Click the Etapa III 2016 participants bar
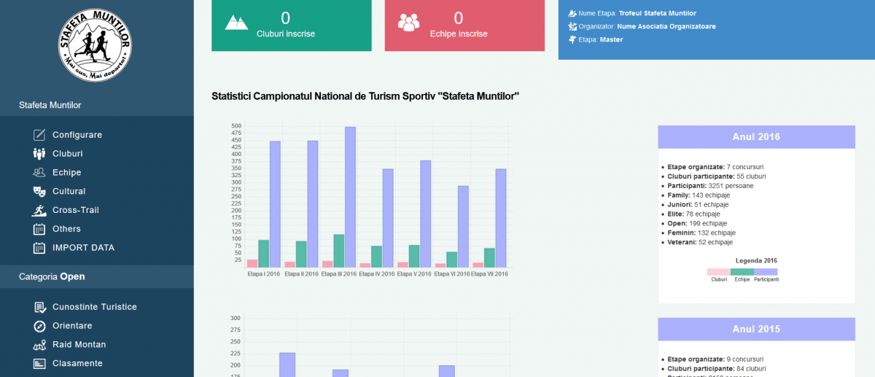Screen dimensions: 875x377 click(x=351, y=197)
